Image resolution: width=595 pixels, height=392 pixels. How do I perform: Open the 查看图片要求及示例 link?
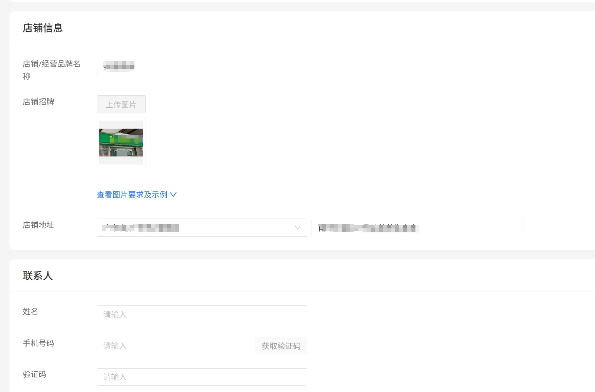(x=132, y=195)
